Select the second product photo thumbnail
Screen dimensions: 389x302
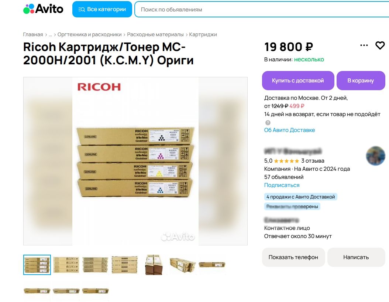point(66,265)
